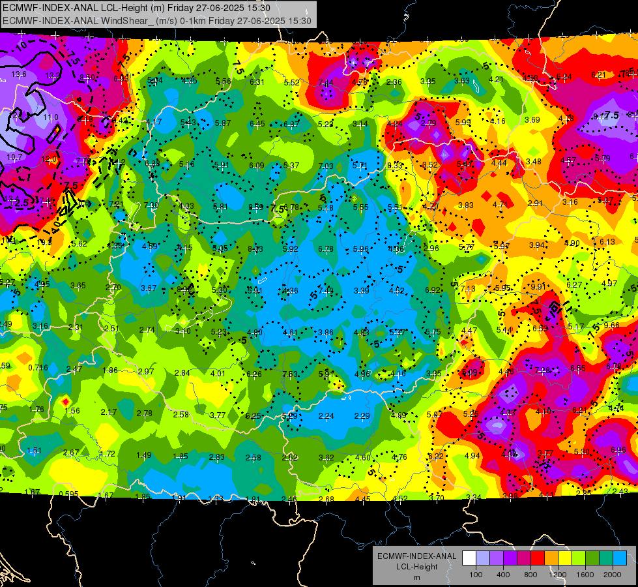Click the wind shear value 6.31

pyautogui.click(x=257, y=82)
